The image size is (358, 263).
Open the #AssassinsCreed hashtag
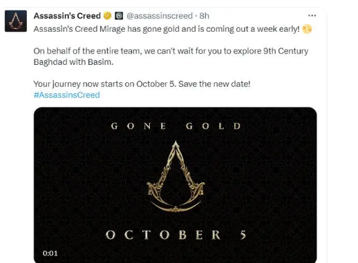(x=67, y=95)
